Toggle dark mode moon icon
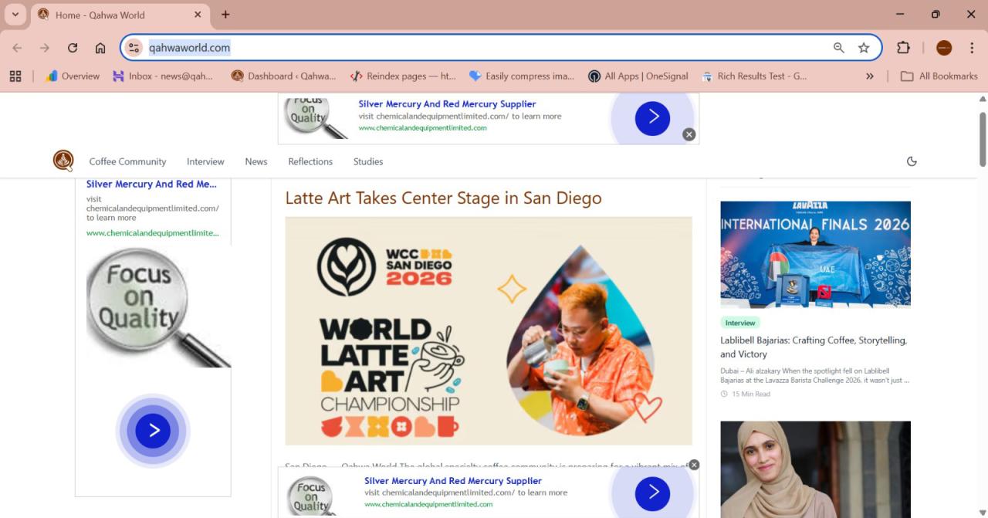988x518 pixels. (912, 161)
